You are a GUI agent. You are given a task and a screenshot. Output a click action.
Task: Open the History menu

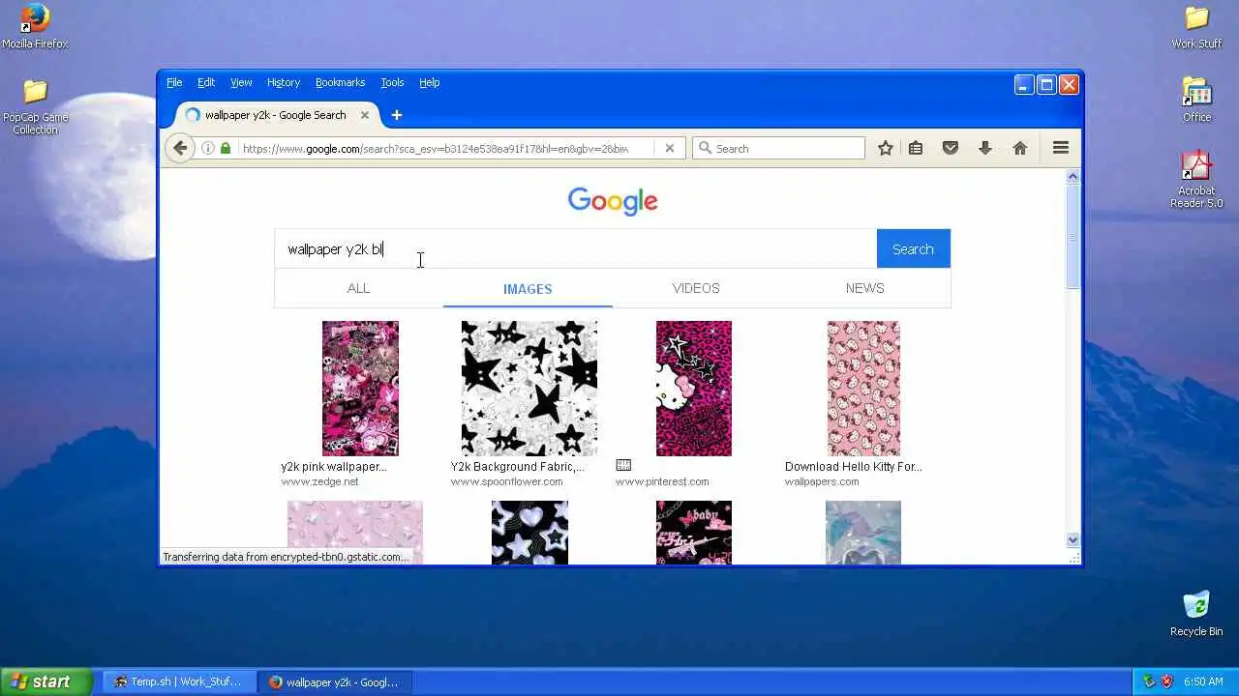click(284, 82)
